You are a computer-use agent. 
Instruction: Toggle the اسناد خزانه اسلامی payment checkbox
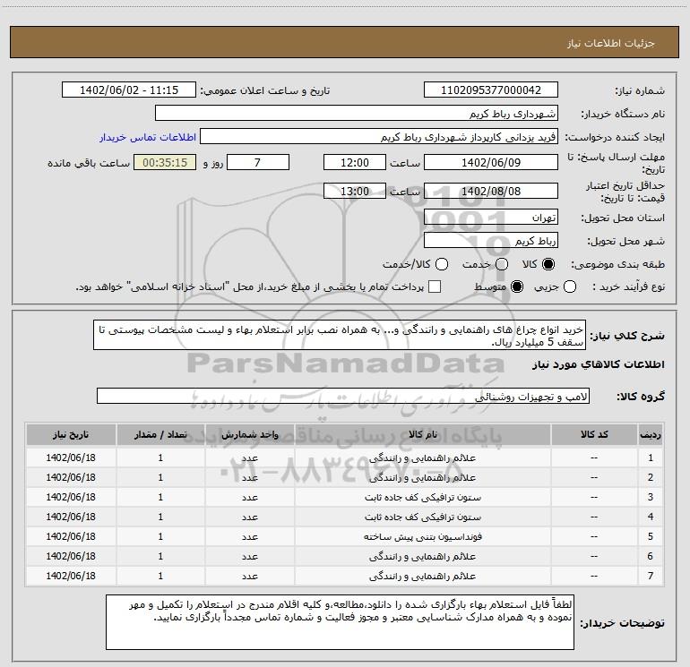click(435, 286)
